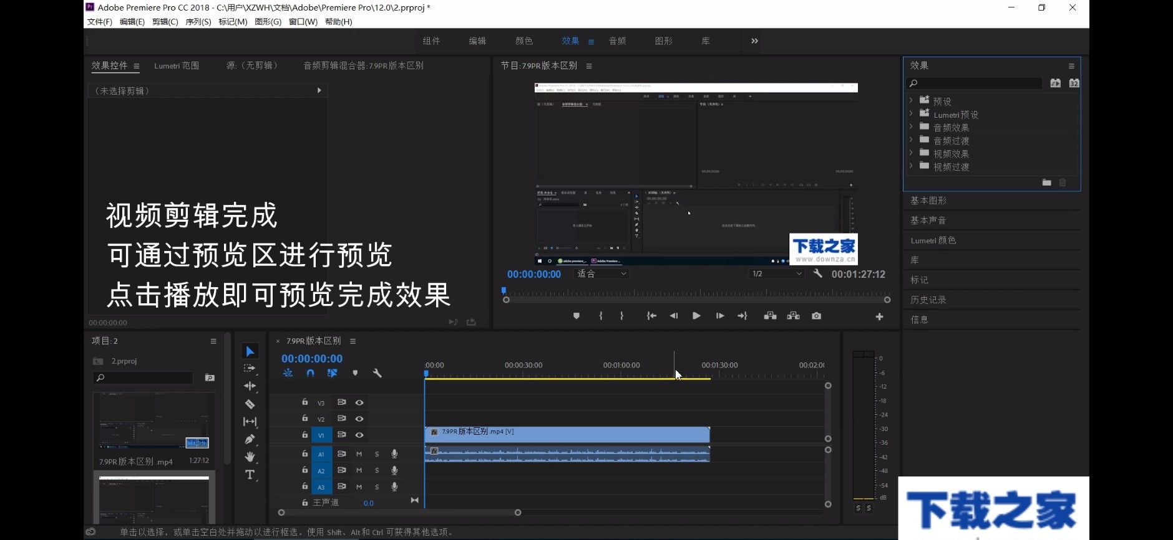Screen dimensions: 1173x540
Task: Toggle timeline snap magnet icon
Action: (310, 373)
